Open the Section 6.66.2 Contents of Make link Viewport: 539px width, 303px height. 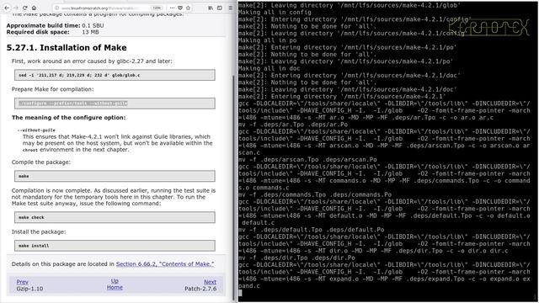click(x=165, y=263)
